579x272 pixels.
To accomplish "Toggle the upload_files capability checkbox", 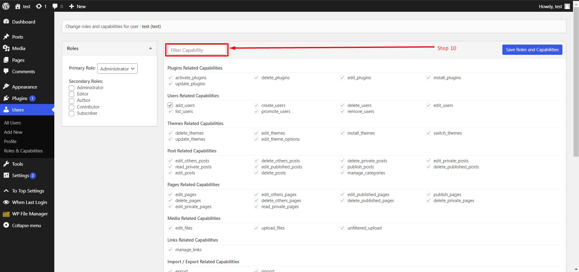I will point(256,228).
